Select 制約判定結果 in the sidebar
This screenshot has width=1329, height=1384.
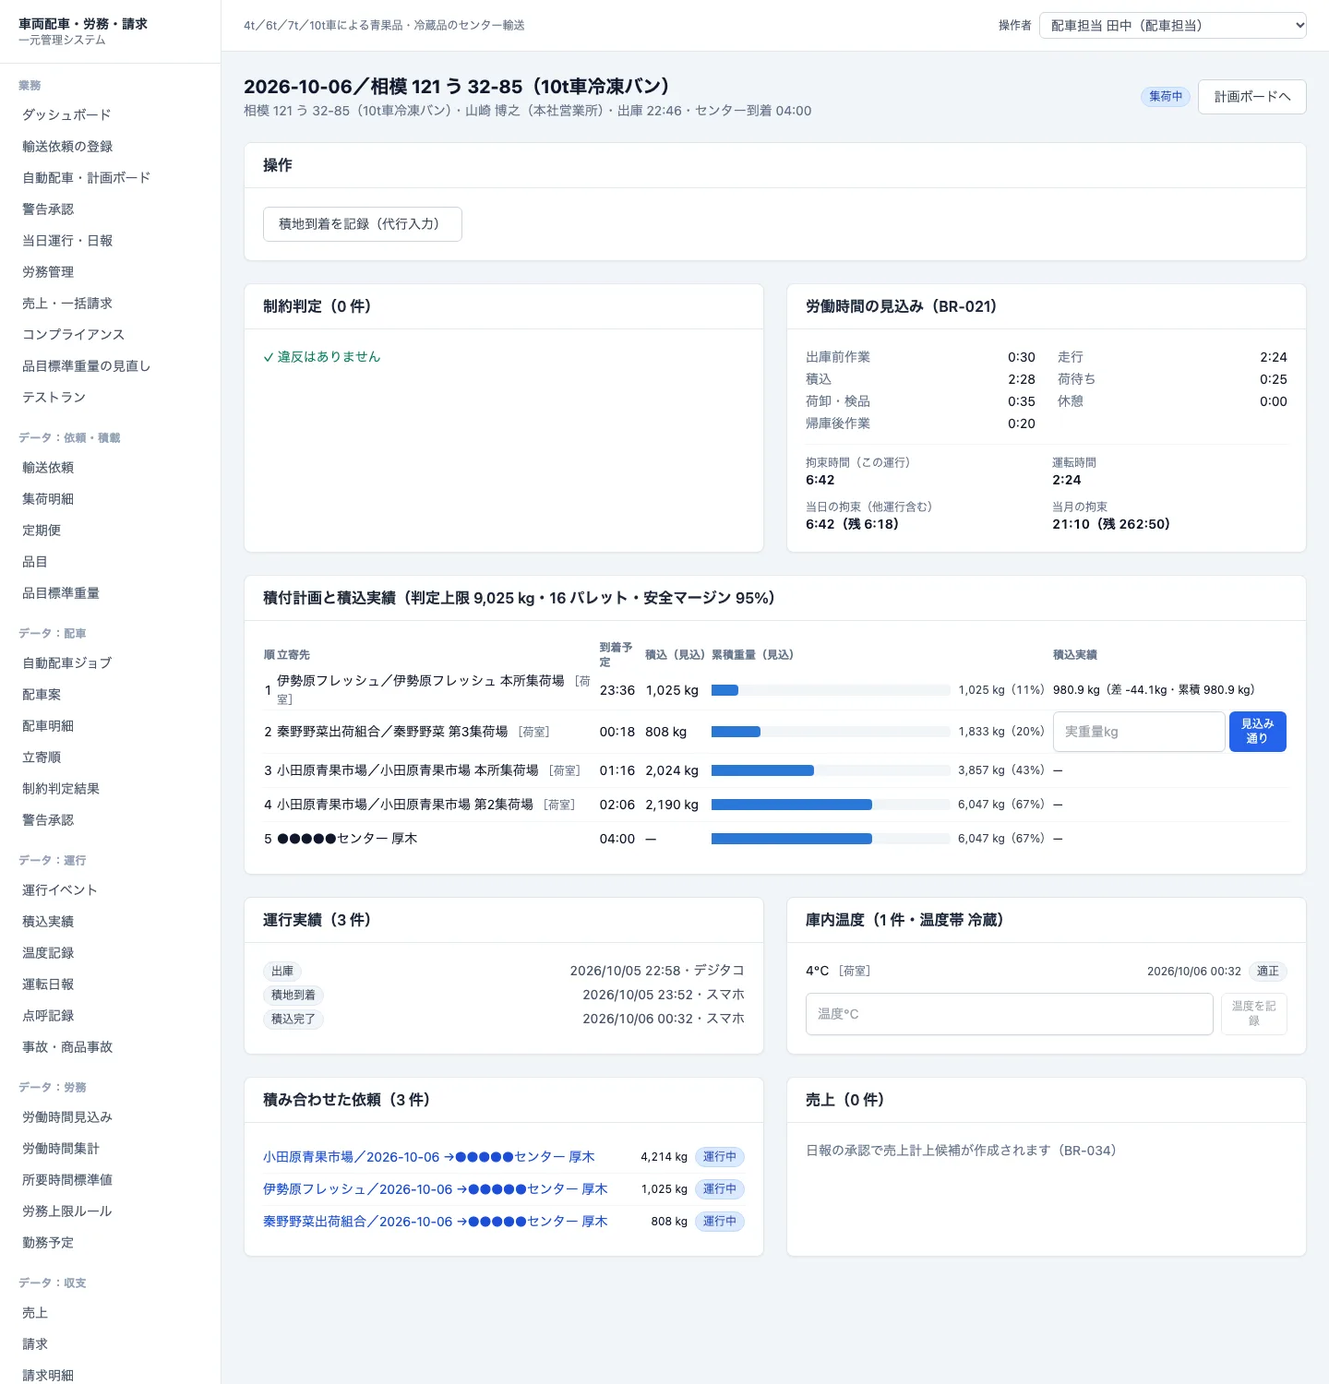(61, 789)
